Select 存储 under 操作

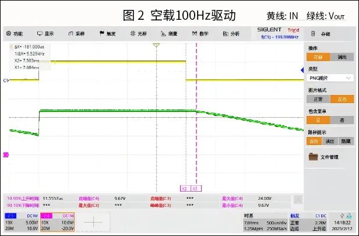point(318,57)
